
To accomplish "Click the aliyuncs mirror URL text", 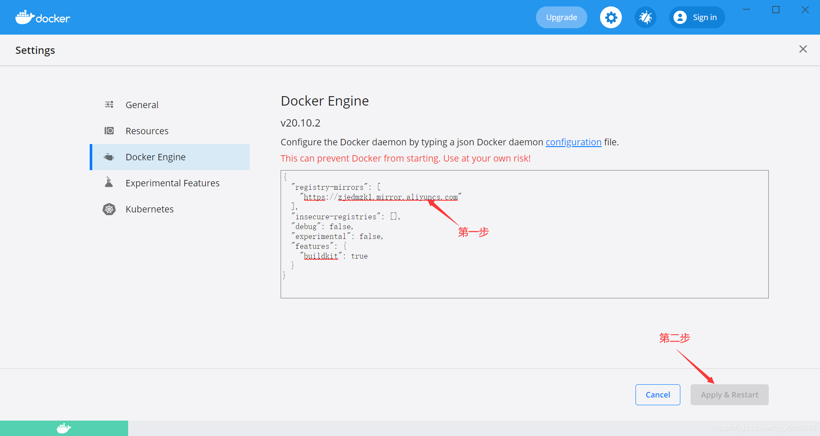I will [x=381, y=197].
